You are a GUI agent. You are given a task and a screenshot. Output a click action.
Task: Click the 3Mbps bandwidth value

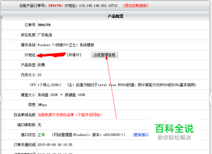(x=42, y=105)
